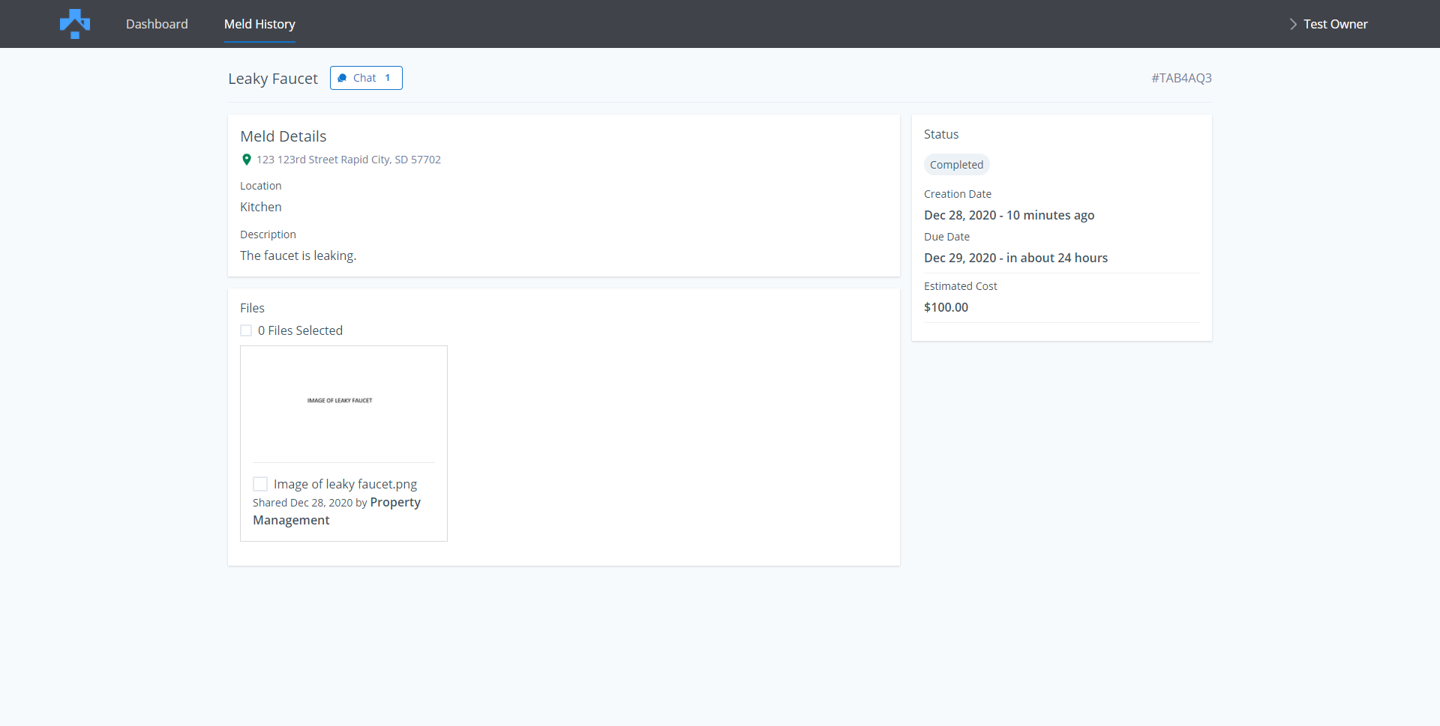Click the chat bubble icon
This screenshot has height=726, width=1440.
click(342, 78)
